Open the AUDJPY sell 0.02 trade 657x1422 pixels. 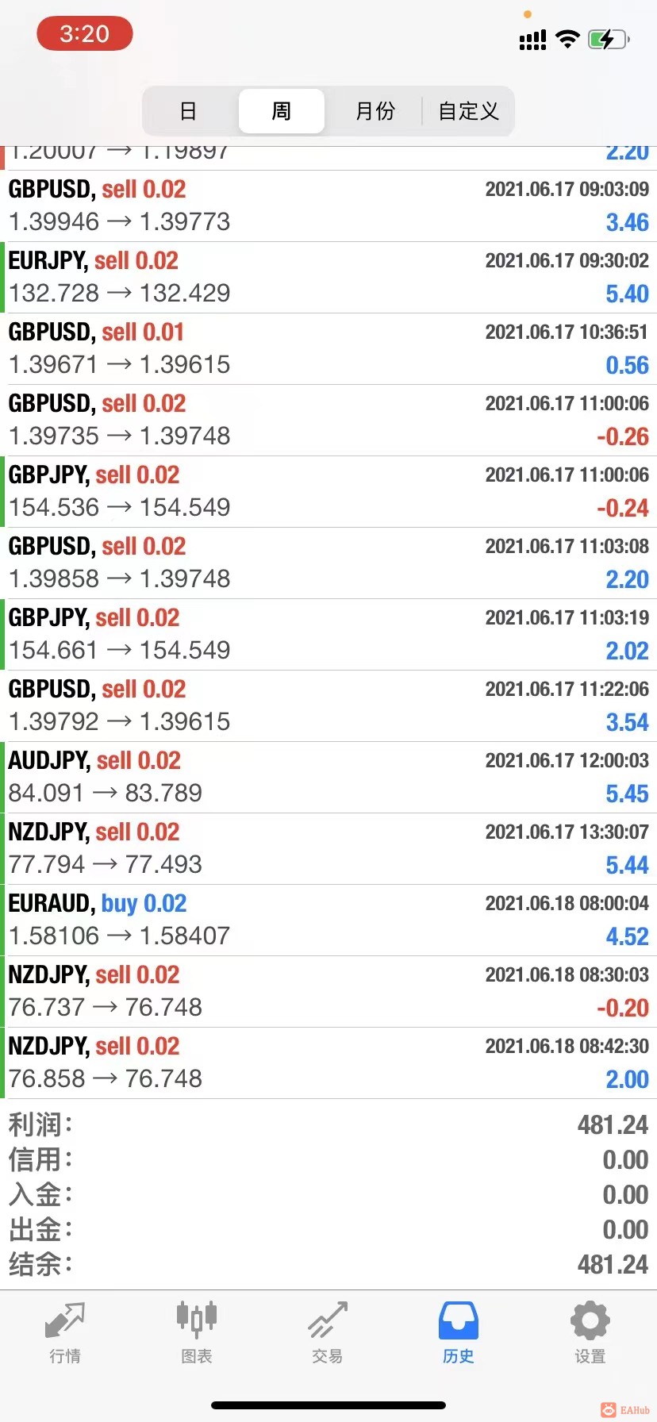coord(328,778)
